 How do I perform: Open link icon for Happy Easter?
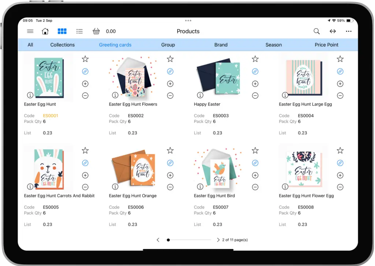pos(255,71)
